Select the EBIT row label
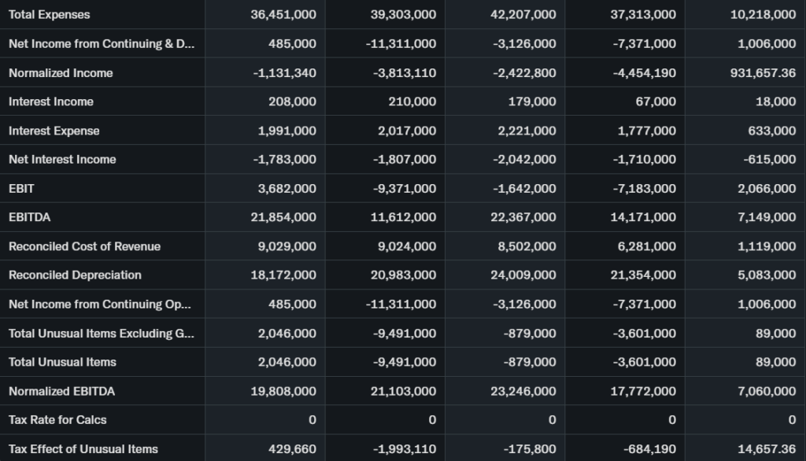This screenshot has height=461, width=806. point(21,189)
